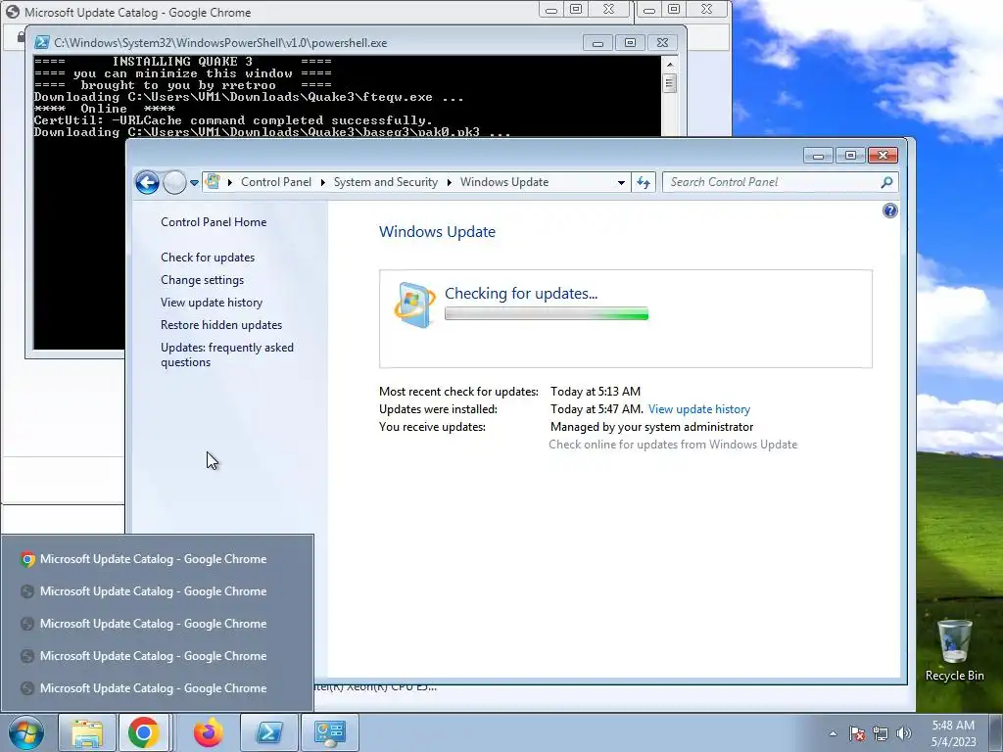Open Updates: frequently asked questions
Viewport: 1003px width, 752px height.
pos(227,354)
